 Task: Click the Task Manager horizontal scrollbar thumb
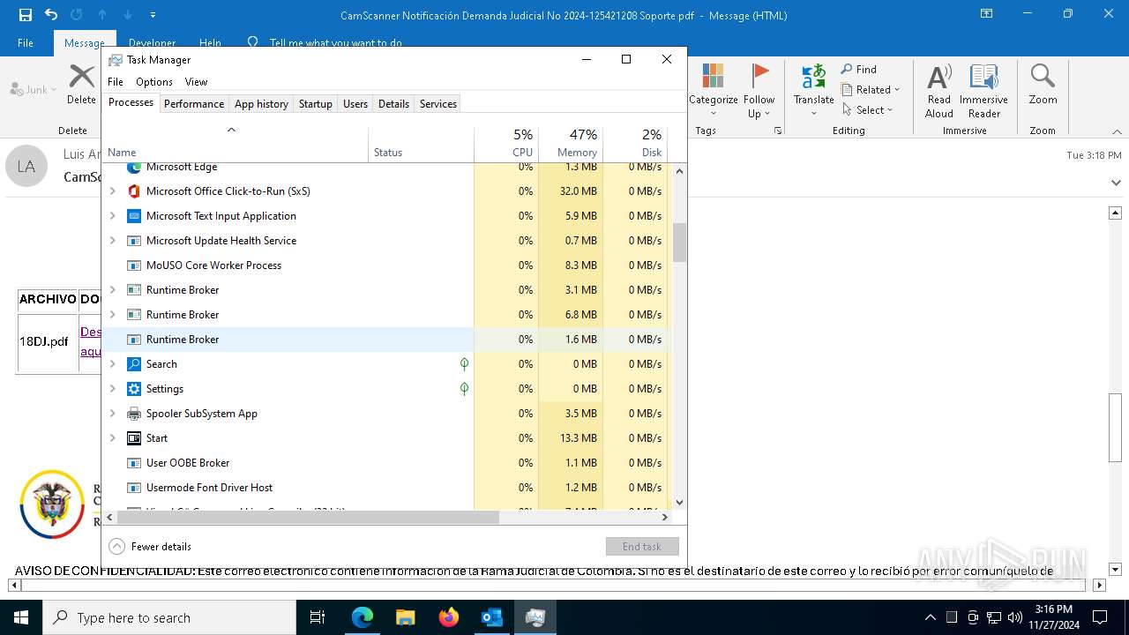coord(308,518)
